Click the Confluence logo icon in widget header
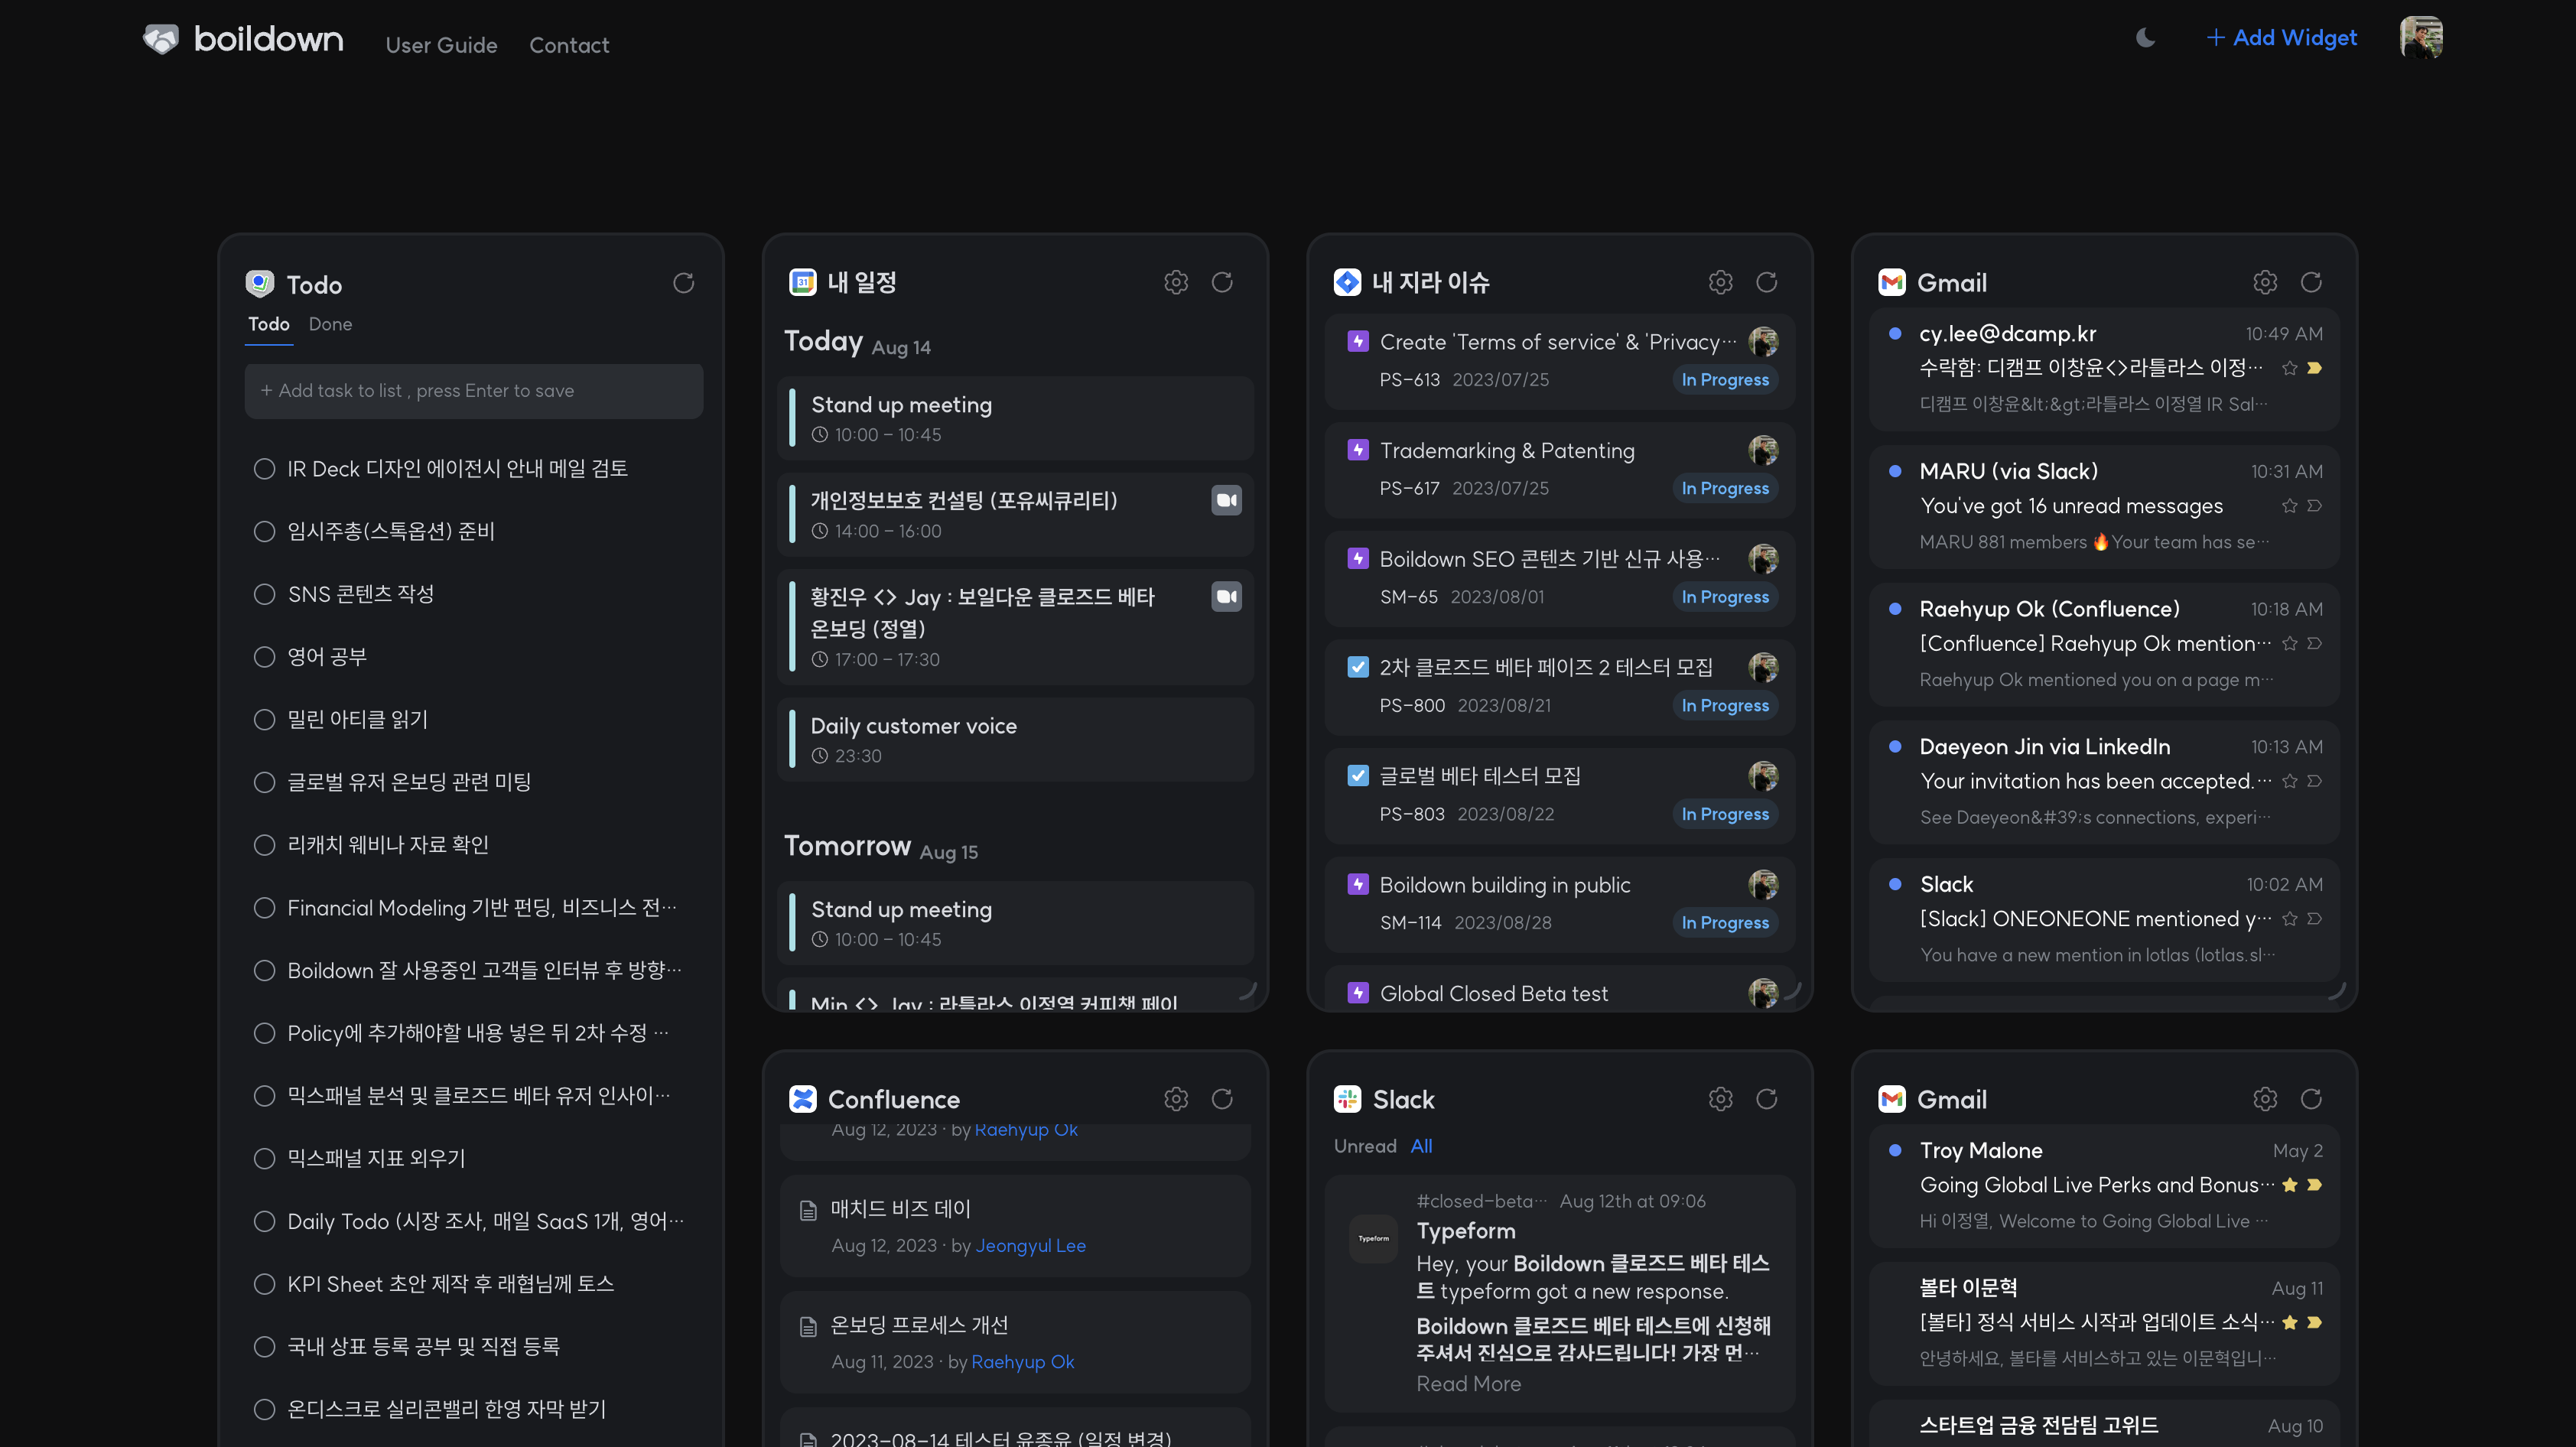Image resolution: width=2576 pixels, height=1447 pixels. (802, 1099)
